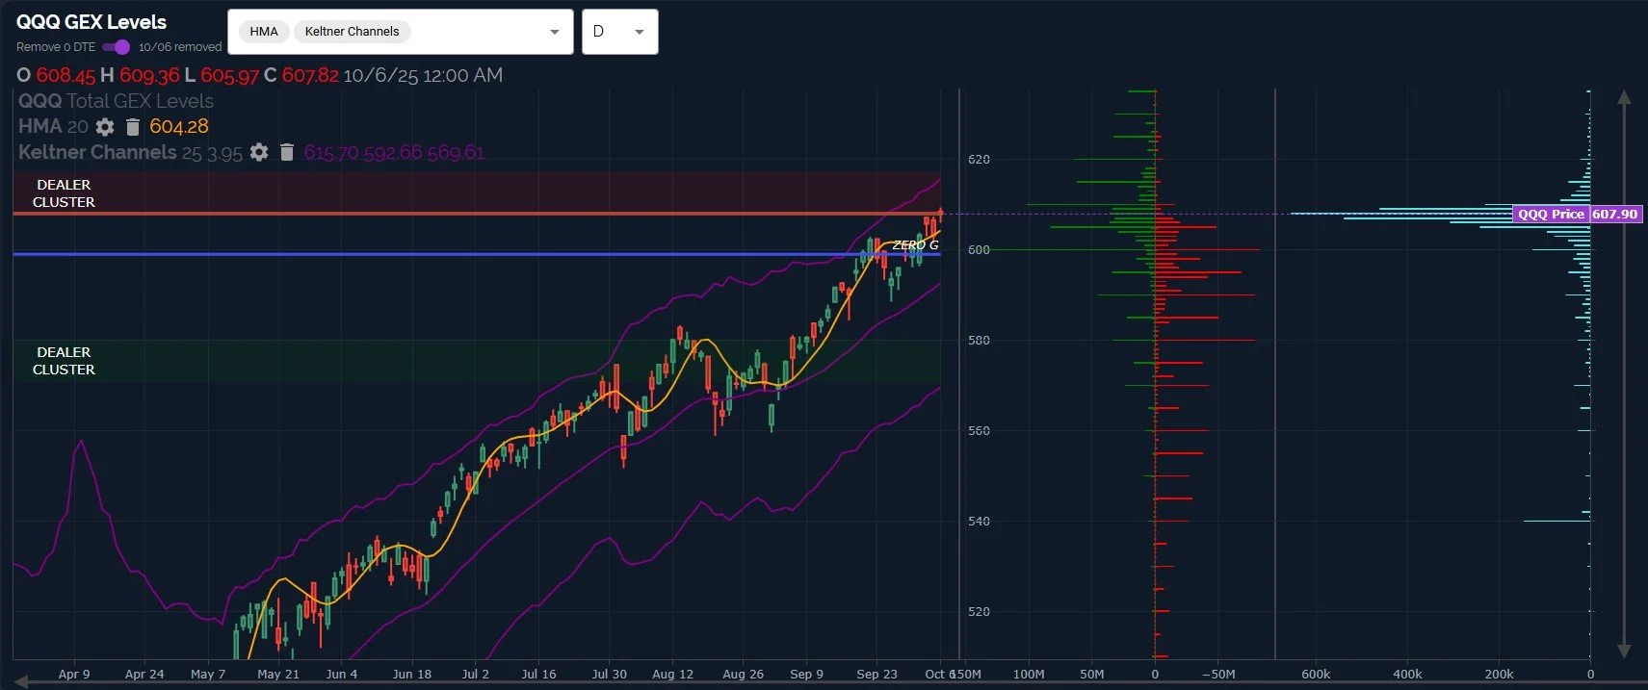
Task: Click the Apr 9 date label
Action: [x=74, y=674]
